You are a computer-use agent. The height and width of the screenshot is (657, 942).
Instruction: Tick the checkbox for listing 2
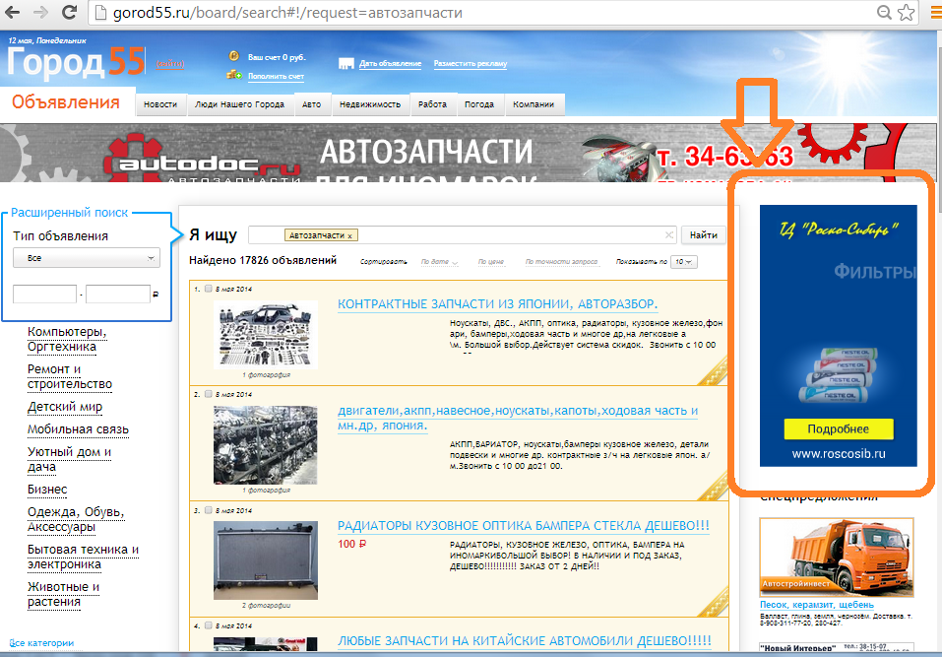(209, 394)
